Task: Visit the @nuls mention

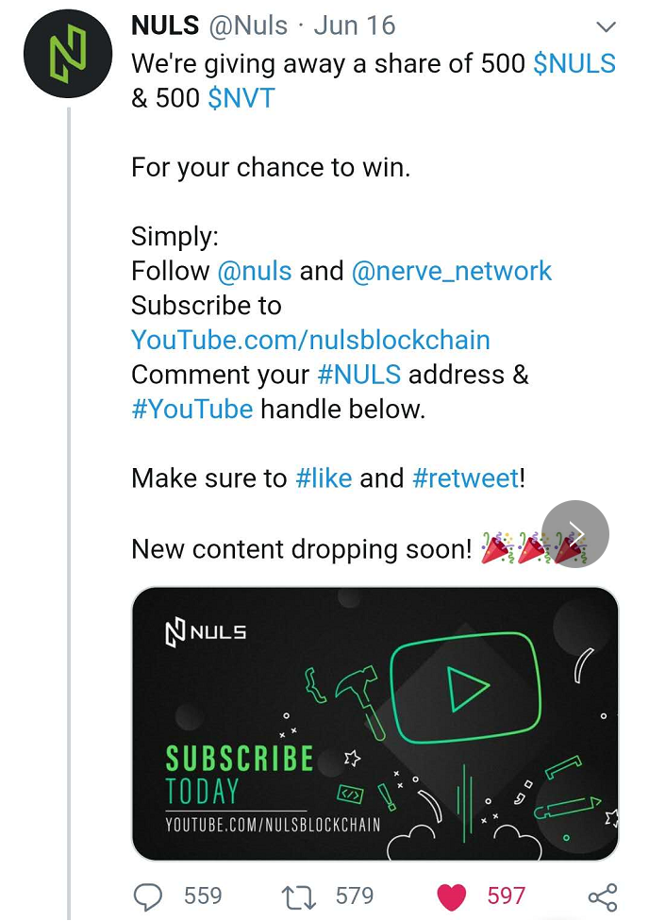Action: (255, 271)
